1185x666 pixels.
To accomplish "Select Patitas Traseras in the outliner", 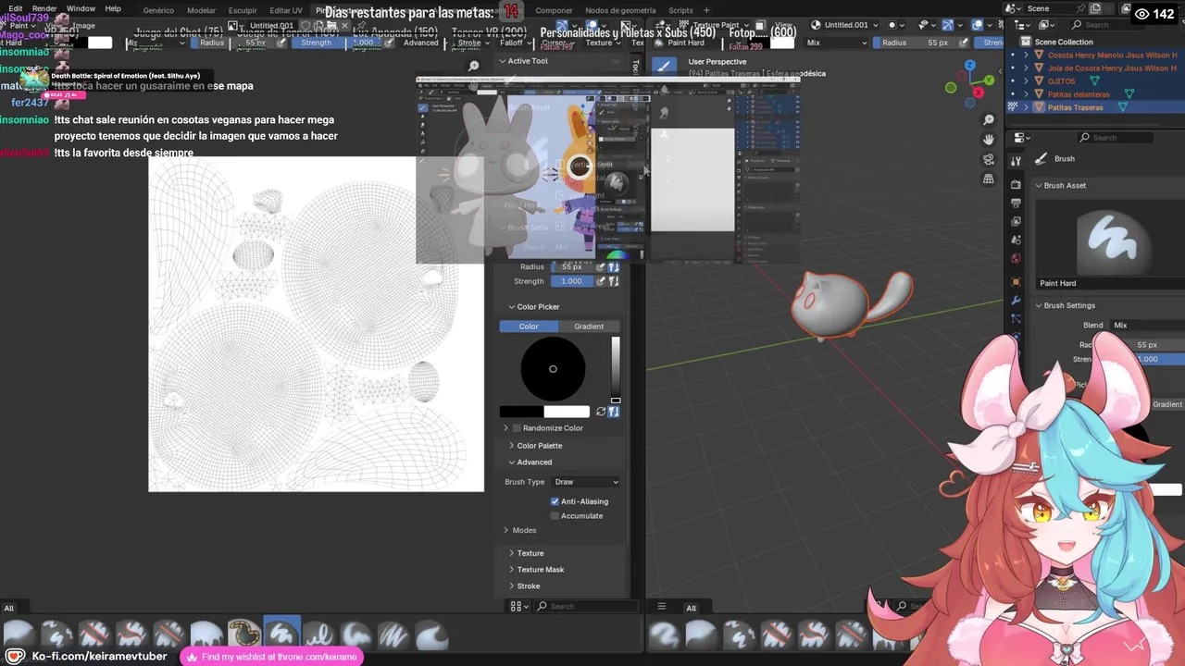I will [x=1075, y=107].
